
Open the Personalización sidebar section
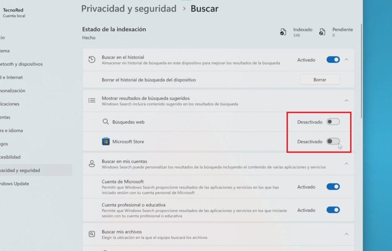tap(13, 91)
